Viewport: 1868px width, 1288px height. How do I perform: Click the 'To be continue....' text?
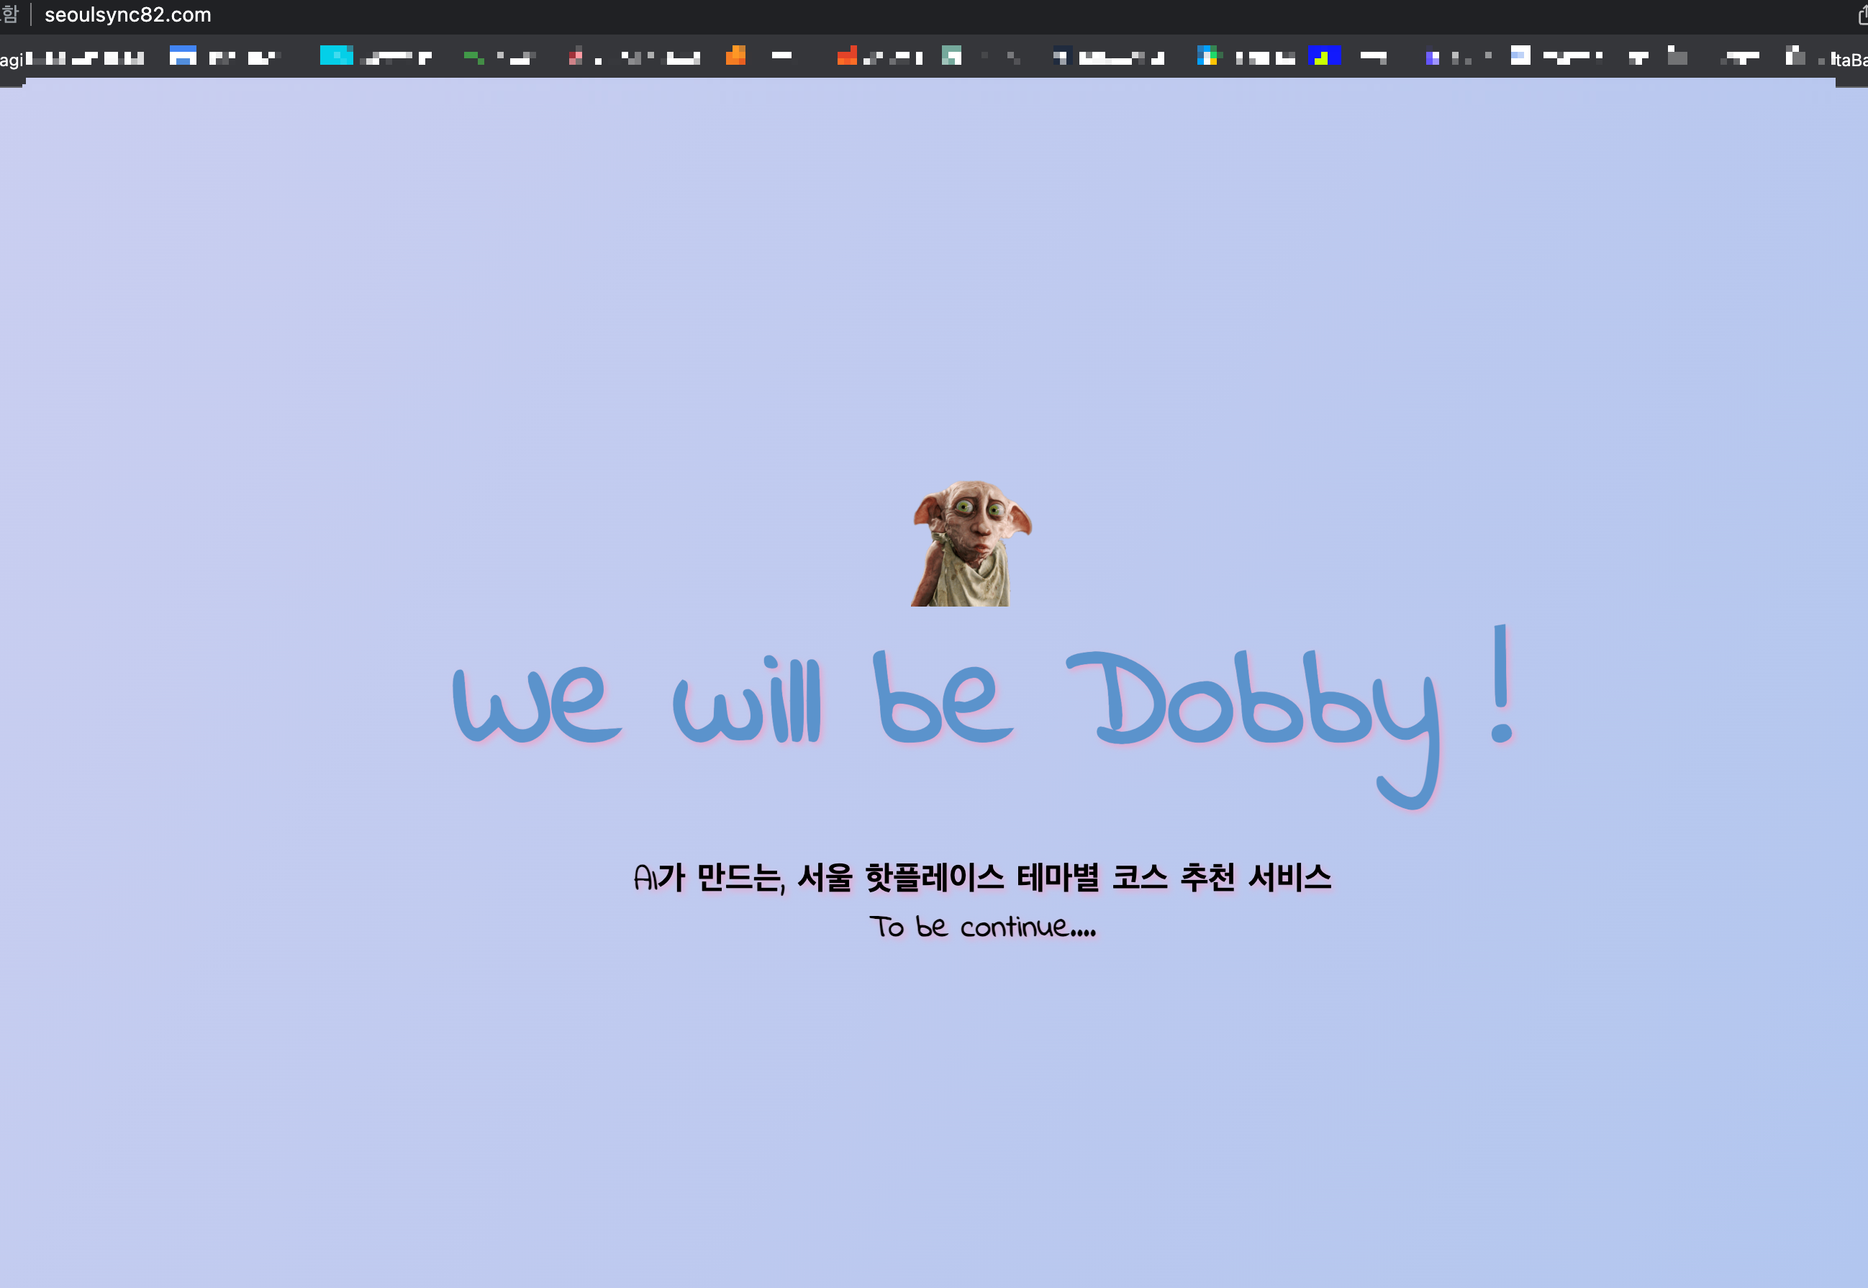pyautogui.click(x=982, y=927)
